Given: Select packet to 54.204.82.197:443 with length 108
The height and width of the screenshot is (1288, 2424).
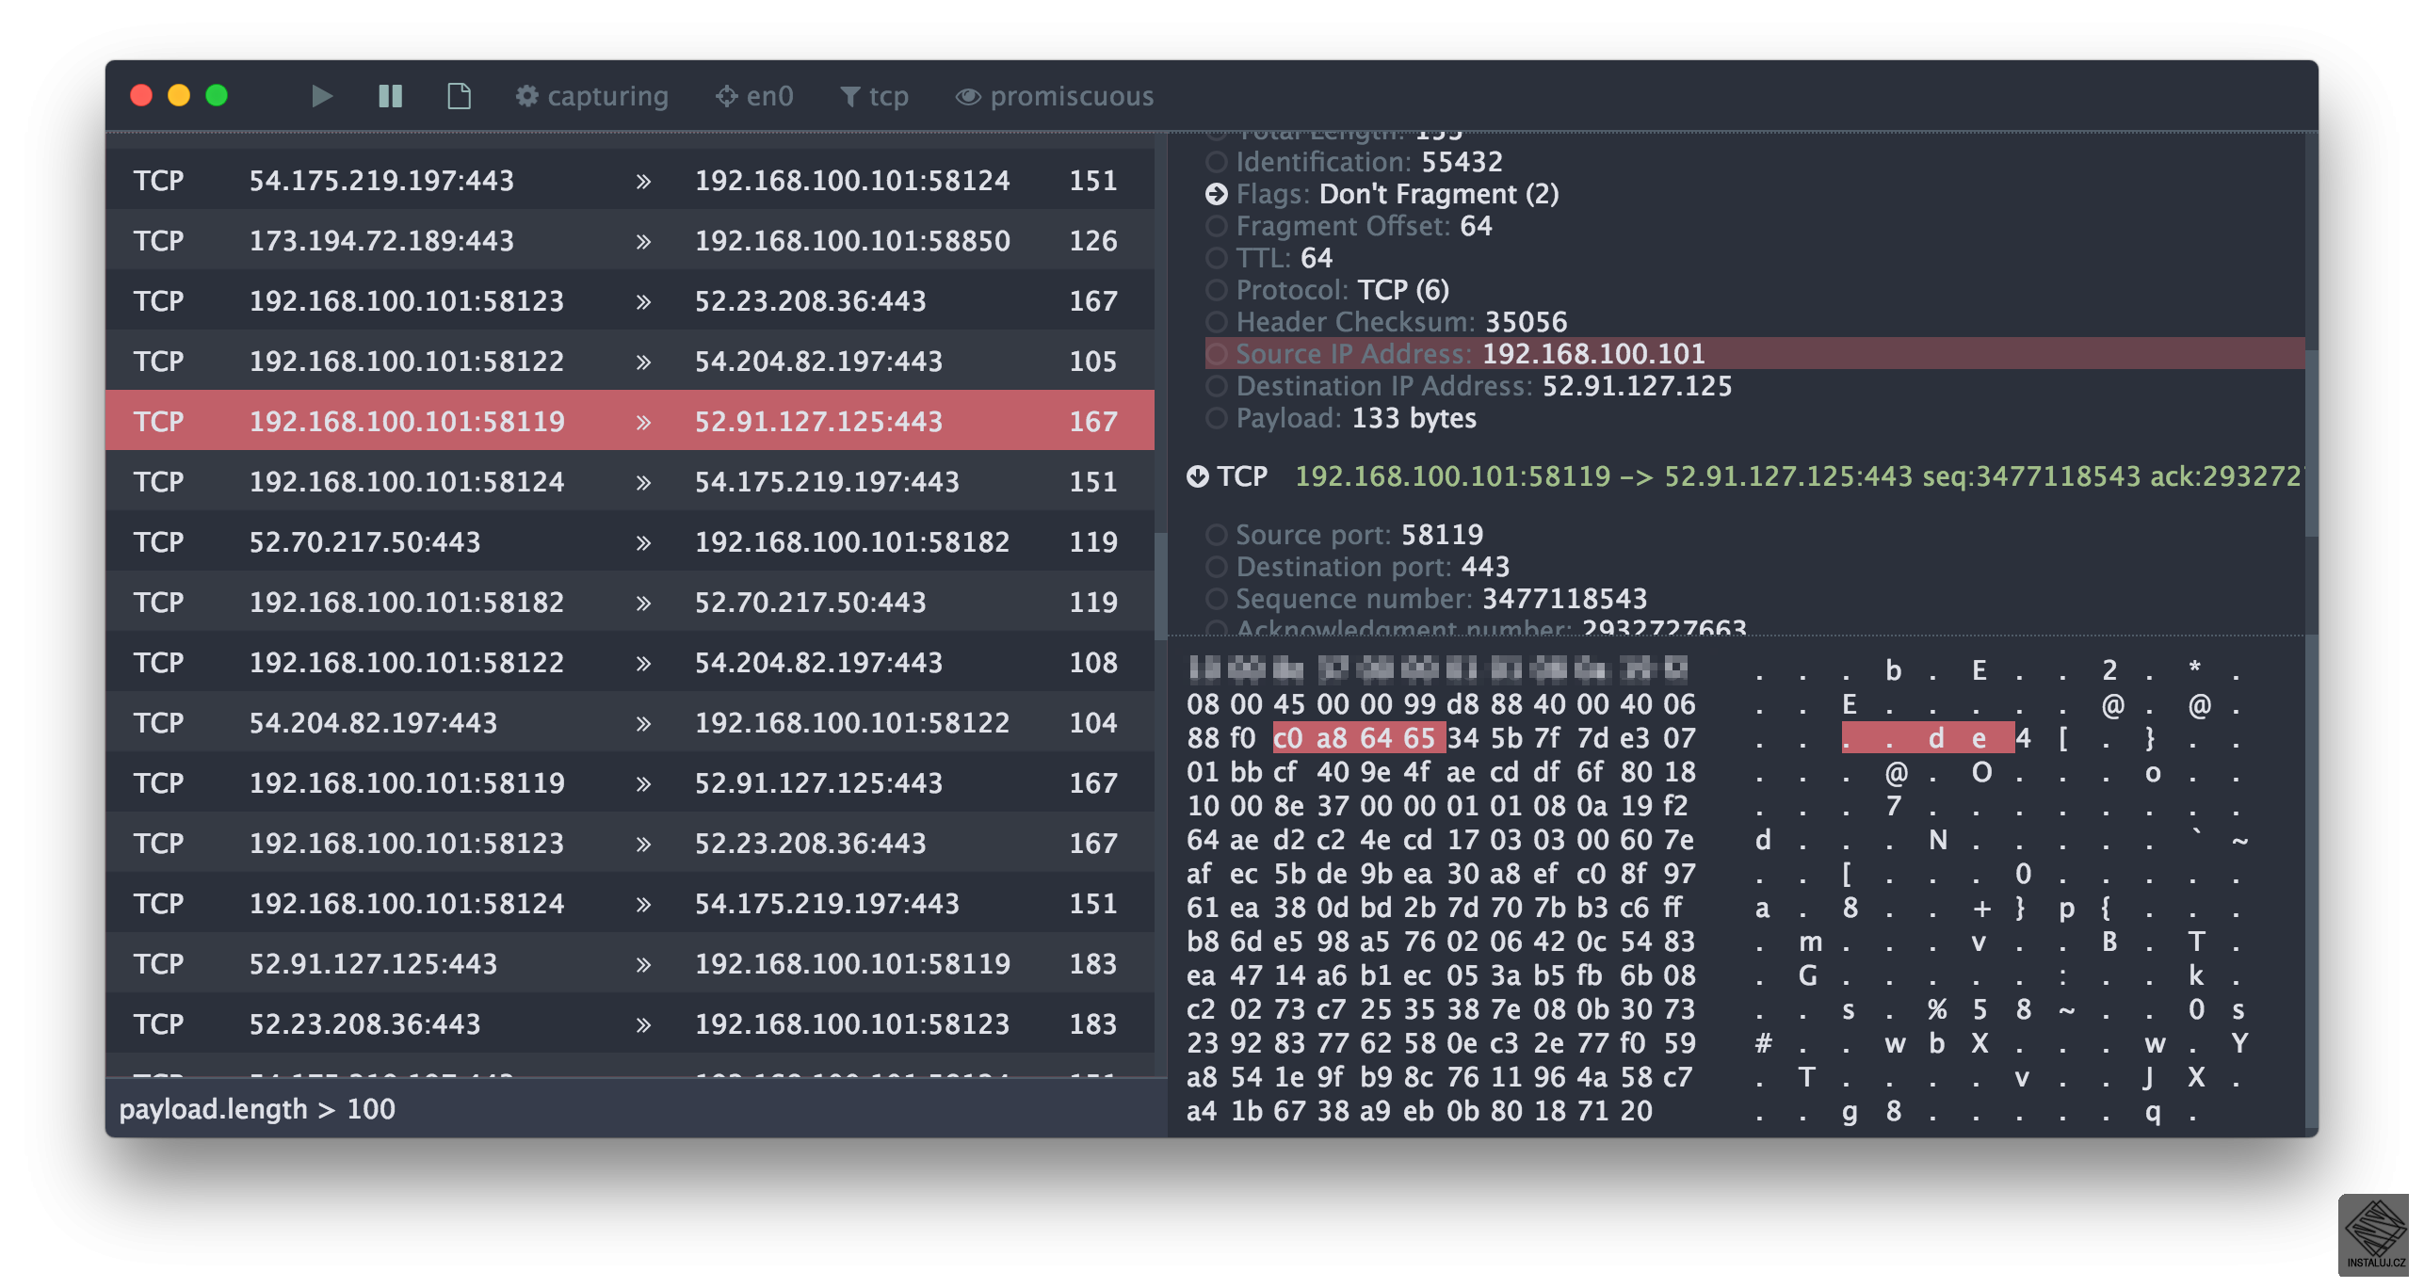Looking at the screenshot, I should [x=630, y=663].
